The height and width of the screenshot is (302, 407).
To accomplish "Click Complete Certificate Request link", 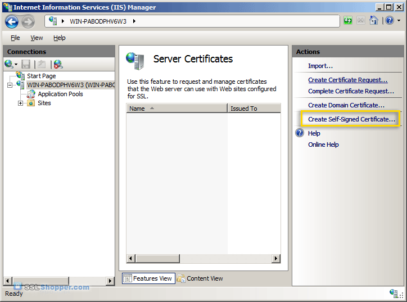I will click(x=351, y=91).
